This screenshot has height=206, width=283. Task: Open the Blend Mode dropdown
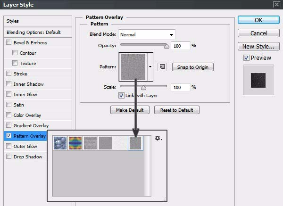click(x=147, y=34)
